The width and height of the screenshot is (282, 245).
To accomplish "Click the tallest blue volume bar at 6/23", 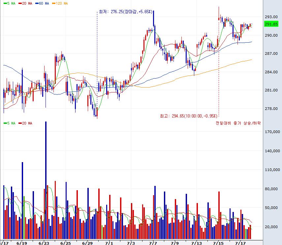I will (x=46, y=180).
